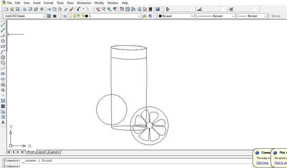Viewport: 287px width, 168px height.
Task: Select the Ellipse Arc tool
Action: 3,79
